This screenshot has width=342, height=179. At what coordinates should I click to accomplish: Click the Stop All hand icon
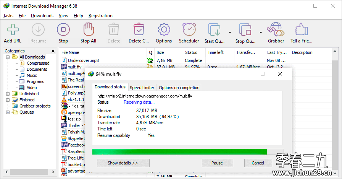tap(88, 29)
